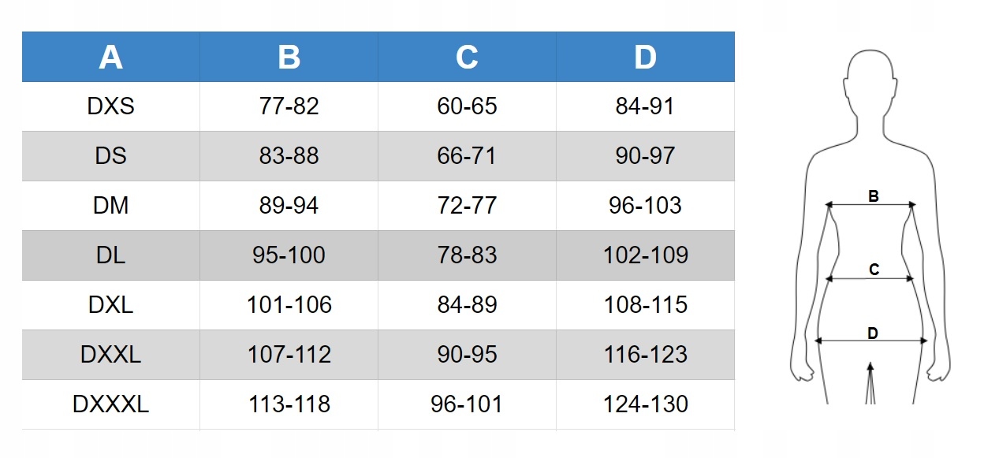984x458 pixels.
Task: Click the DXL size row label
Action: [x=110, y=305]
